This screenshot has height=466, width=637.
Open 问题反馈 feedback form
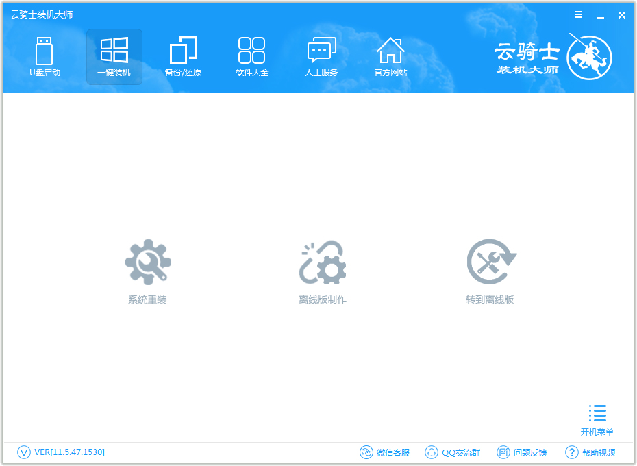[x=522, y=452]
